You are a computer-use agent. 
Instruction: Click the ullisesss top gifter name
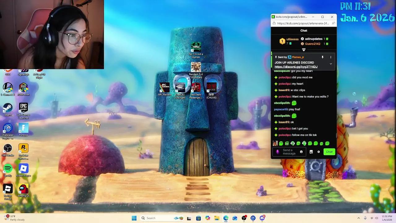pyautogui.click(x=292, y=39)
